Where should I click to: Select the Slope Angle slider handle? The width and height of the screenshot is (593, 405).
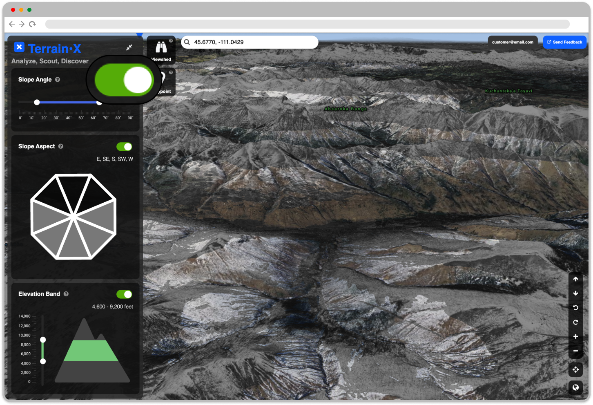pos(37,102)
